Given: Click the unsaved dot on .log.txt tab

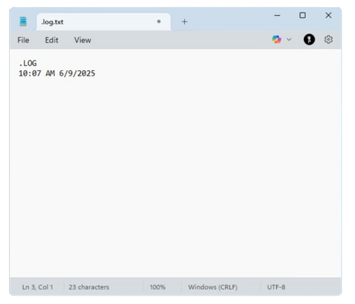Looking at the screenshot, I should tap(159, 21).
